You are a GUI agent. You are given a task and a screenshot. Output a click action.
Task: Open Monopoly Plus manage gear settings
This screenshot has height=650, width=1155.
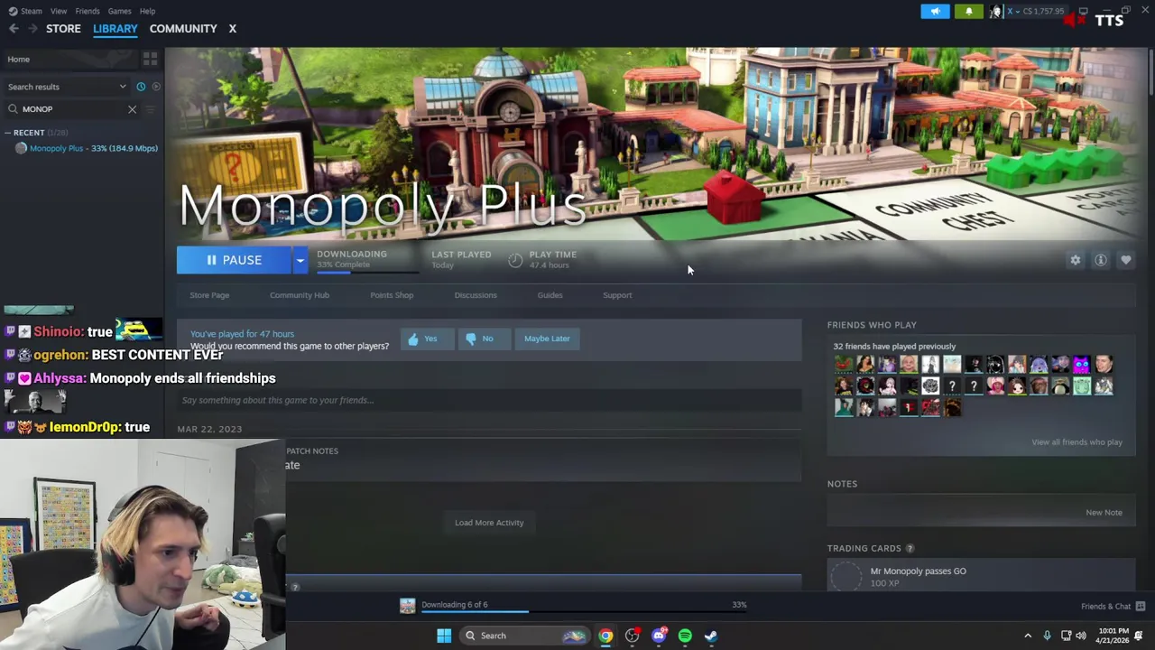click(1075, 260)
